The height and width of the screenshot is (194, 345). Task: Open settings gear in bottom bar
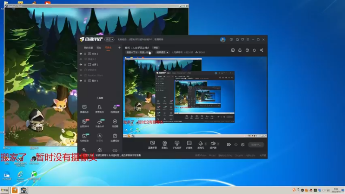pos(243,144)
